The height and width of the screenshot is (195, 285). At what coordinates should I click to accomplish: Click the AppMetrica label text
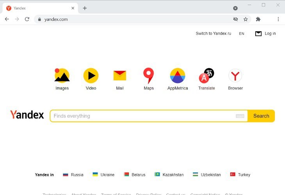pos(178,88)
